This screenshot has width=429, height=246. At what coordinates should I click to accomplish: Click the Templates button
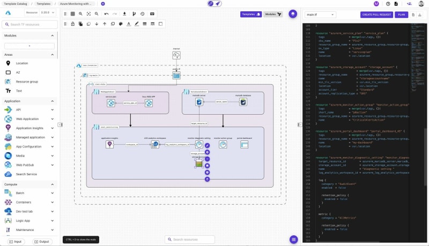point(251,14)
